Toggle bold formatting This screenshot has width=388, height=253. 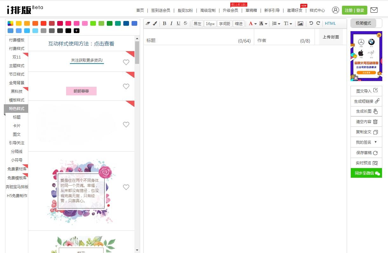click(165, 24)
